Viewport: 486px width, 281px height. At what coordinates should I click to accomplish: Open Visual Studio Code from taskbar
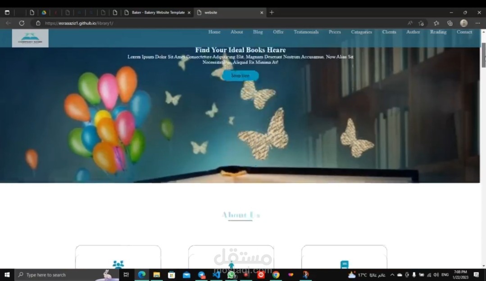[217, 275]
